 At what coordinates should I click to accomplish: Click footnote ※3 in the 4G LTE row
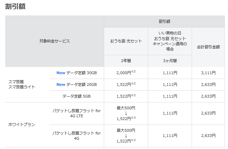pos(133,118)
